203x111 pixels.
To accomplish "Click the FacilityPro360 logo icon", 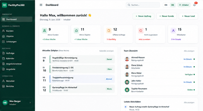I will tap(4, 5).
